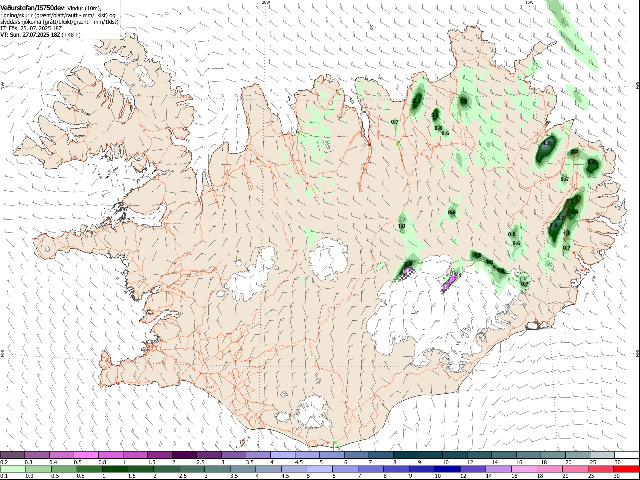Click the 20W longitude label
Screen dimensions: 640x480
point(266,2)
